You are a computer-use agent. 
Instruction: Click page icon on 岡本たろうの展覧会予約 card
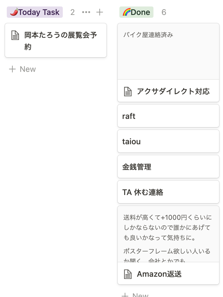(x=15, y=36)
